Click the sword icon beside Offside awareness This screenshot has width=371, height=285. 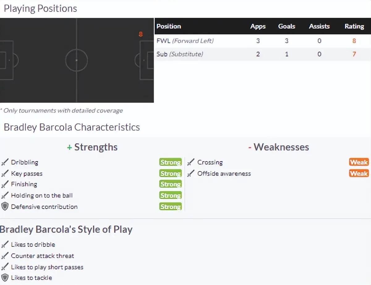(x=191, y=173)
